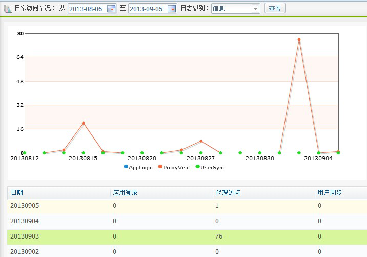This screenshot has height=257, width=367.
Task: Open the end date calendar picker icon
Action: 172,9
